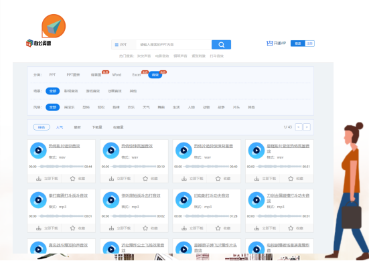Favorite the 00:19 clip with its star
The image size is (369, 261).
click(145, 179)
